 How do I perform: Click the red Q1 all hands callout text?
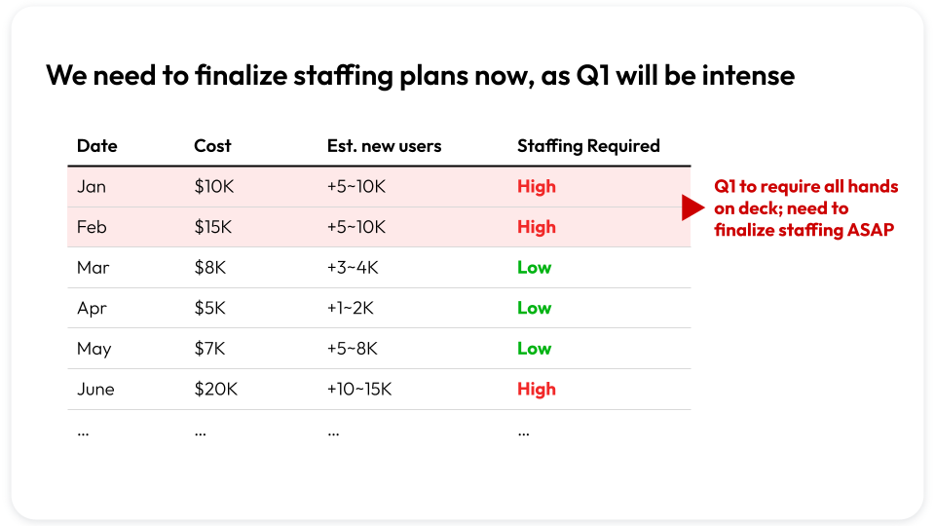pyautogui.click(x=806, y=208)
